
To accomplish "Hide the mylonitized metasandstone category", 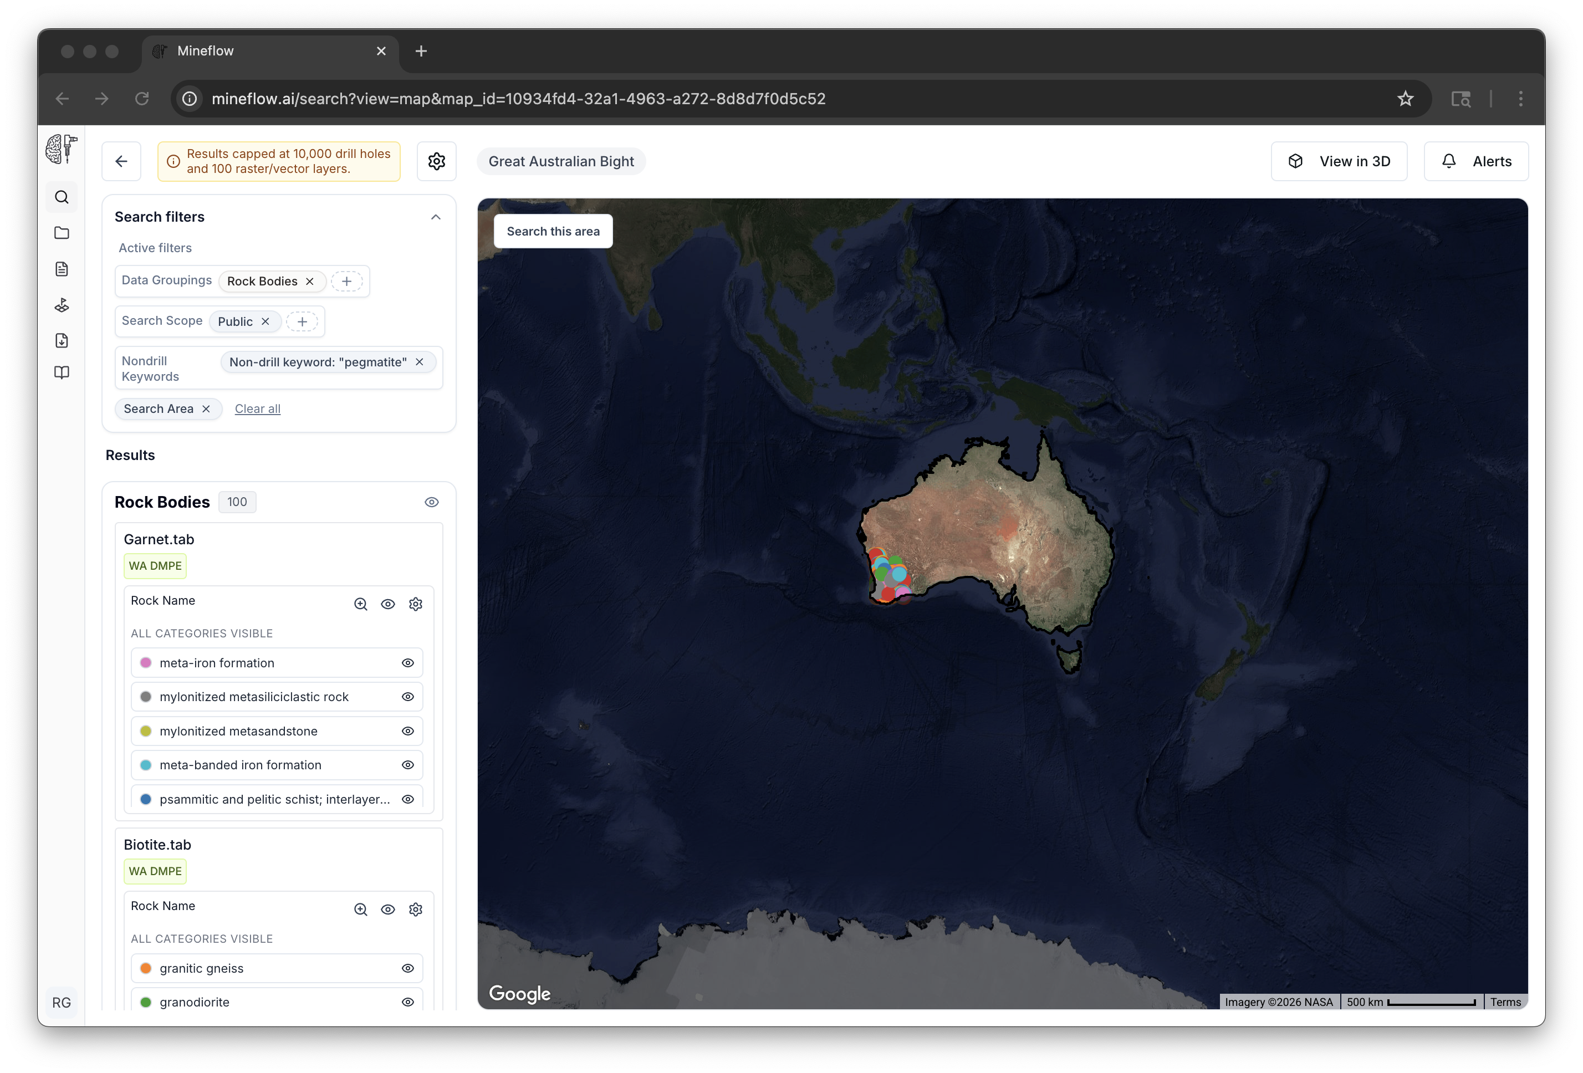I will [408, 731].
